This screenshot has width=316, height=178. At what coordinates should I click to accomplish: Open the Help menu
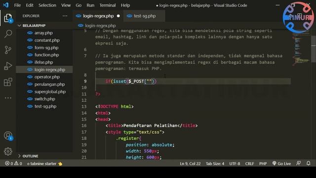[125, 5]
